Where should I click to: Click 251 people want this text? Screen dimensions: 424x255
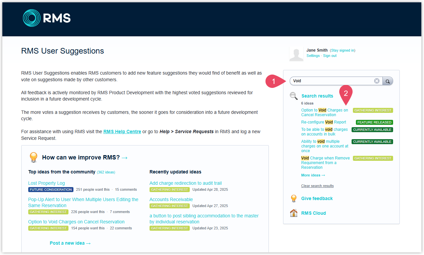(93, 190)
